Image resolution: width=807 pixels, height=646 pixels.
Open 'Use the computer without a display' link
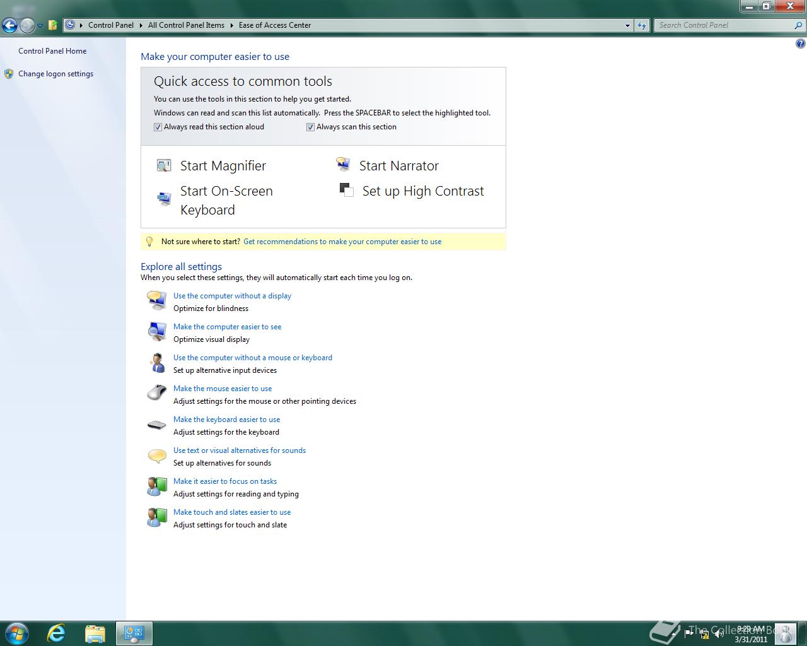[232, 295]
